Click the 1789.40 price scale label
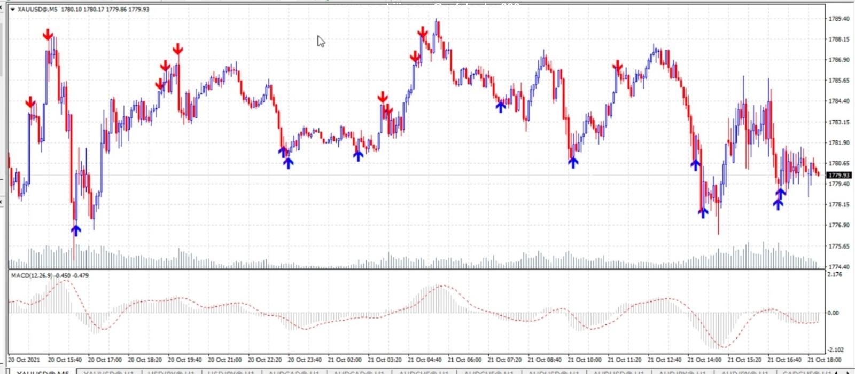The width and height of the screenshot is (855, 374). [839, 19]
